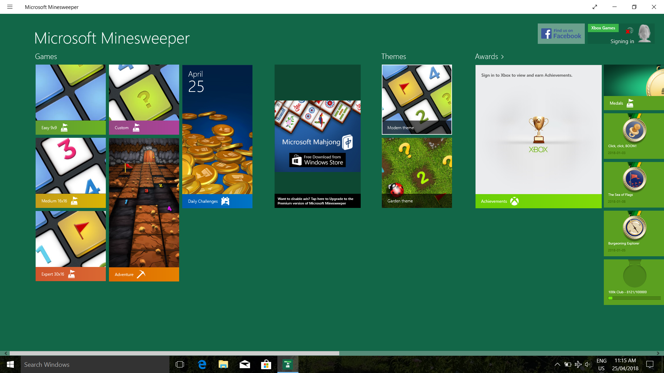Viewport: 664px width, 373px height.
Task: Click the Search Windows box
Action: 95,364
